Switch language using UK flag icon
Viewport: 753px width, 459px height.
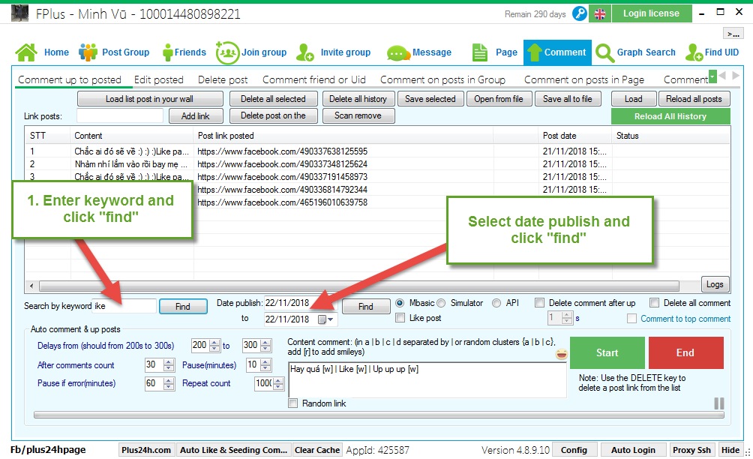coord(600,14)
